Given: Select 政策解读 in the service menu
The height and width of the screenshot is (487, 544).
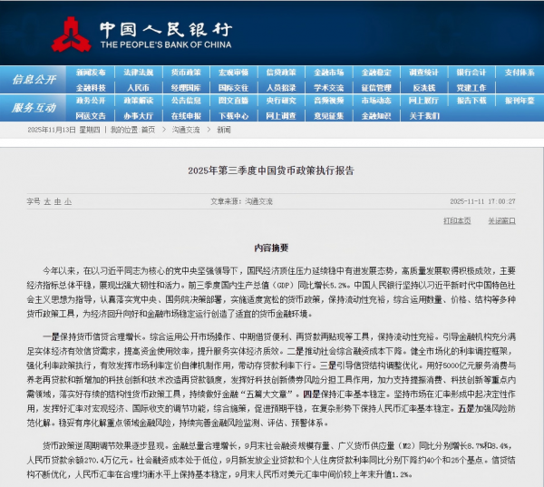Looking at the screenshot, I should (x=139, y=101).
